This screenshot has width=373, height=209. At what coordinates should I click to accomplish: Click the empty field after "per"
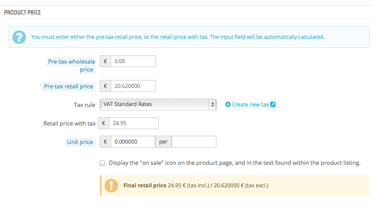click(194, 142)
